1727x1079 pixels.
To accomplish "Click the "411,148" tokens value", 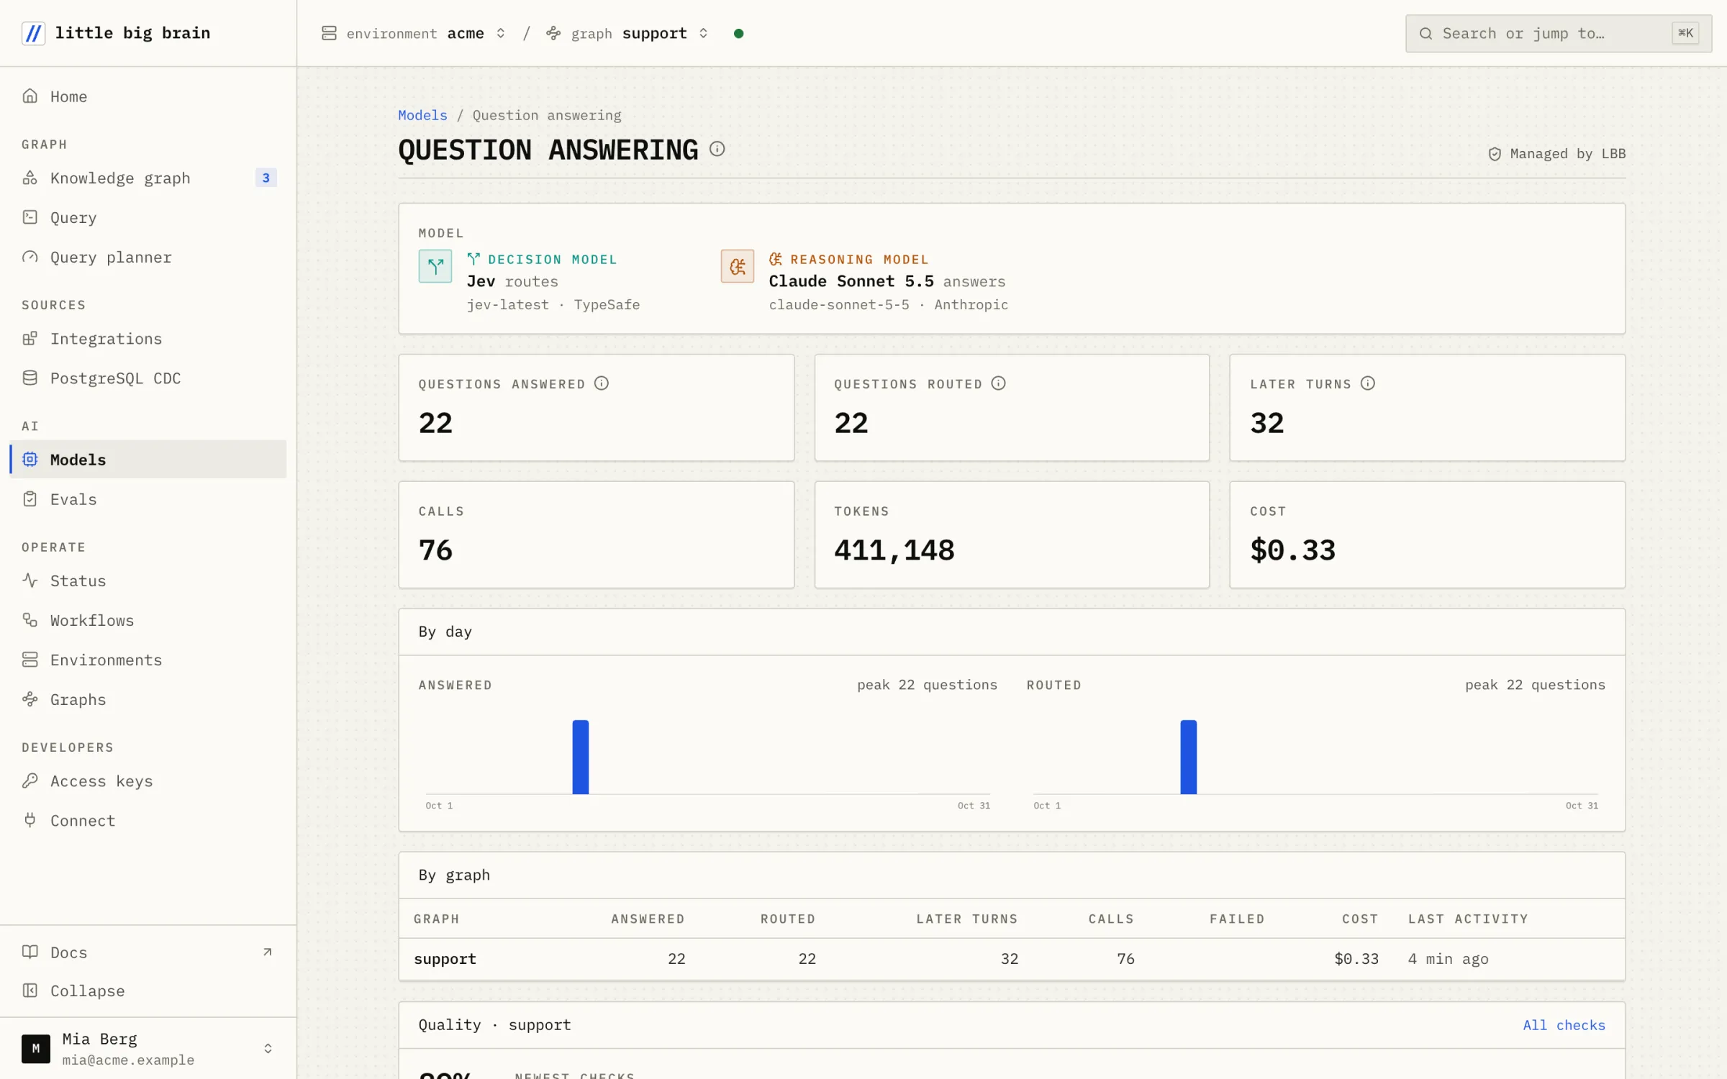I will [x=894, y=550].
